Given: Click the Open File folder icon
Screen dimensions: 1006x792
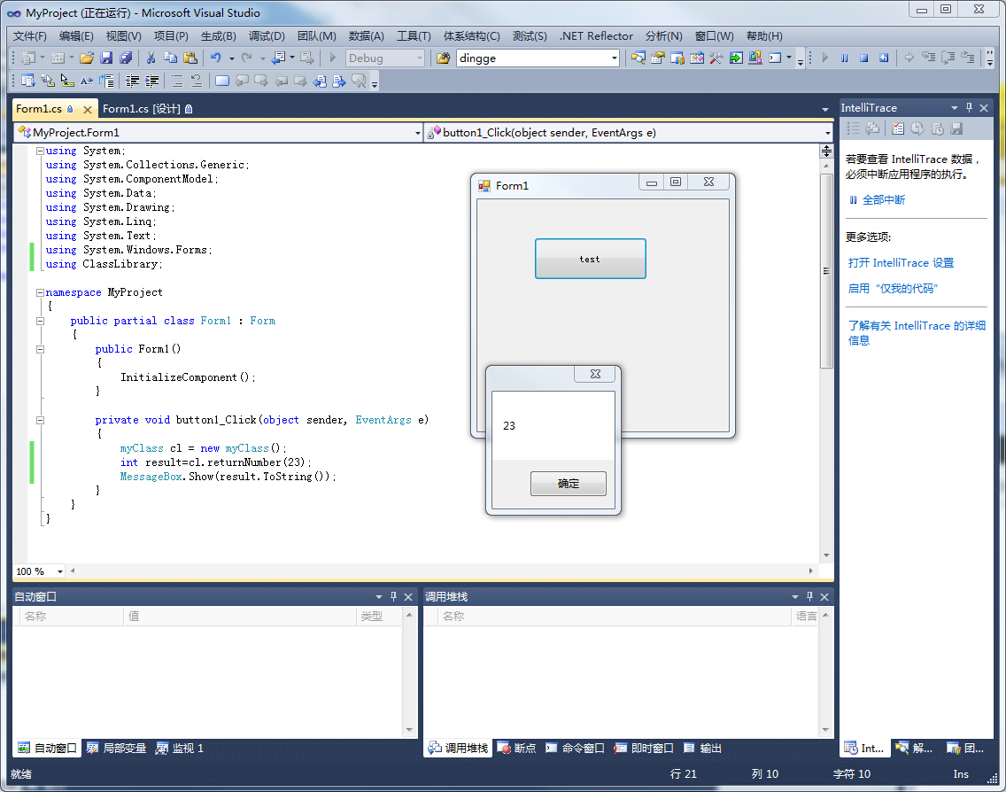Looking at the screenshot, I should [x=87, y=58].
